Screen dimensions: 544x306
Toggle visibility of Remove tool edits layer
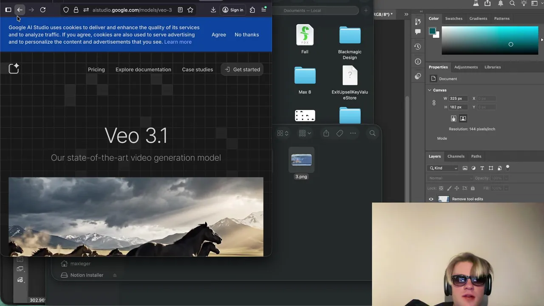tap(431, 199)
